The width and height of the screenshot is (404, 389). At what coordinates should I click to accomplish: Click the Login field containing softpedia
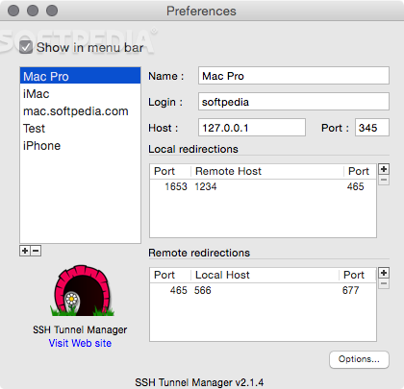pos(293,102)
